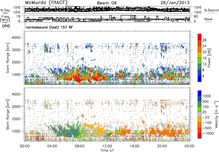
Task: Click the 'N.Sky' label
Action: (x=5, y=10)
